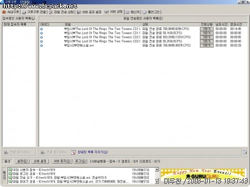Screen dimensions: 250x187
Task: Click the small list icon at the right end of the transfer toolbar
Action: [244, 152]
